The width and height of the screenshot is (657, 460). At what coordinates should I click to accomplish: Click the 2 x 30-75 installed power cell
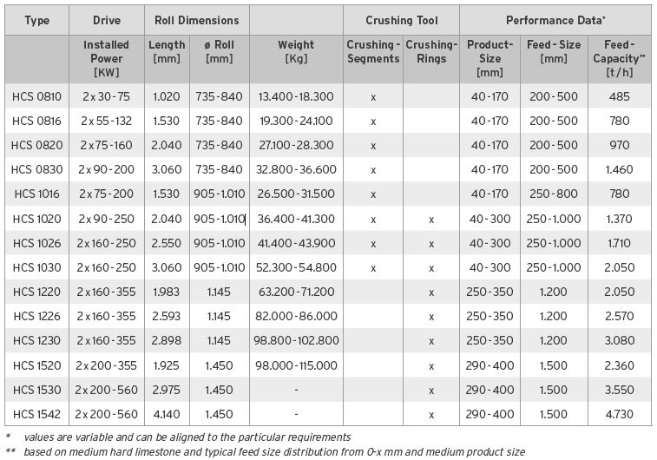click(x=107, y=96)
